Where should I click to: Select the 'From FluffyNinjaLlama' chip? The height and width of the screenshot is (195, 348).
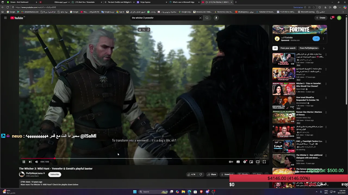pos(309,48)
